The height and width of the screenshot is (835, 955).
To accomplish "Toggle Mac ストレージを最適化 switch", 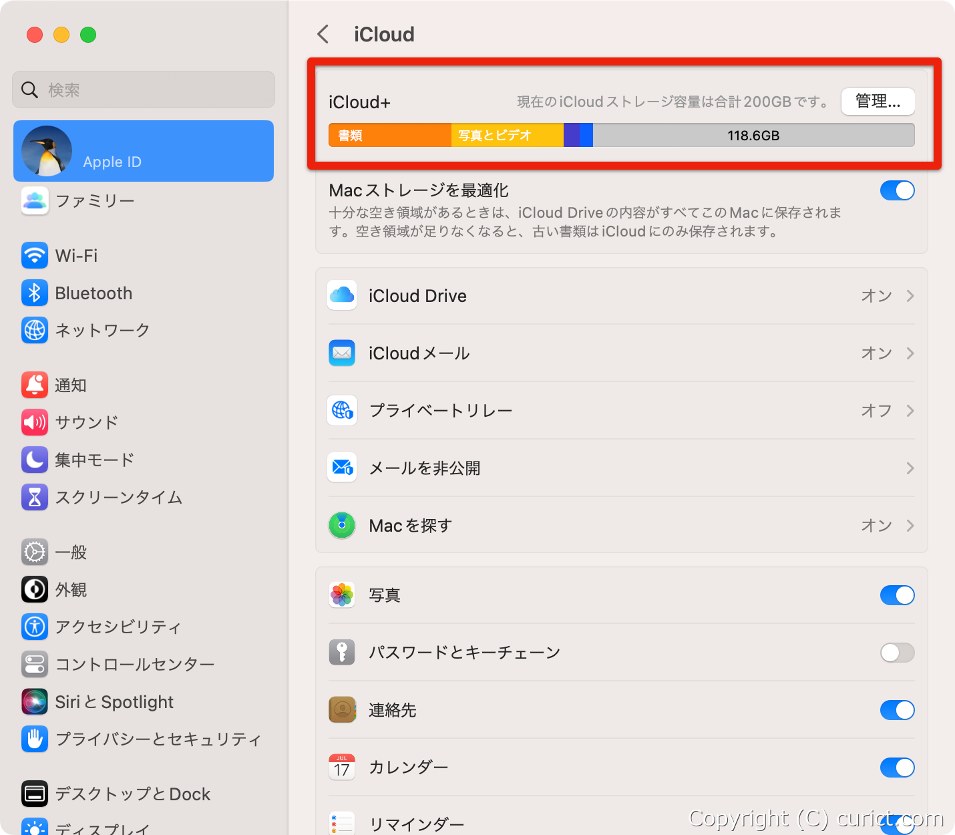I will coord(897,190).
